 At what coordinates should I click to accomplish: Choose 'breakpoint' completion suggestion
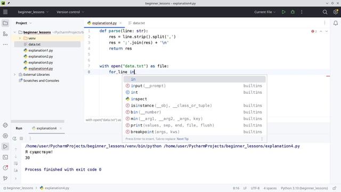[x=194, y=132]
